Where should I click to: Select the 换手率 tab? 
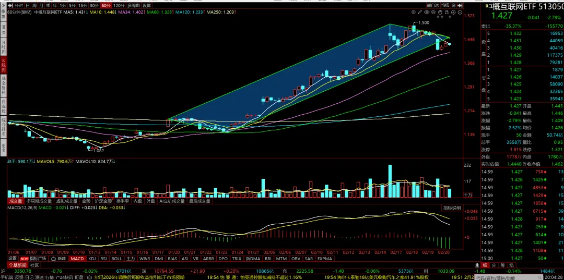123,201
